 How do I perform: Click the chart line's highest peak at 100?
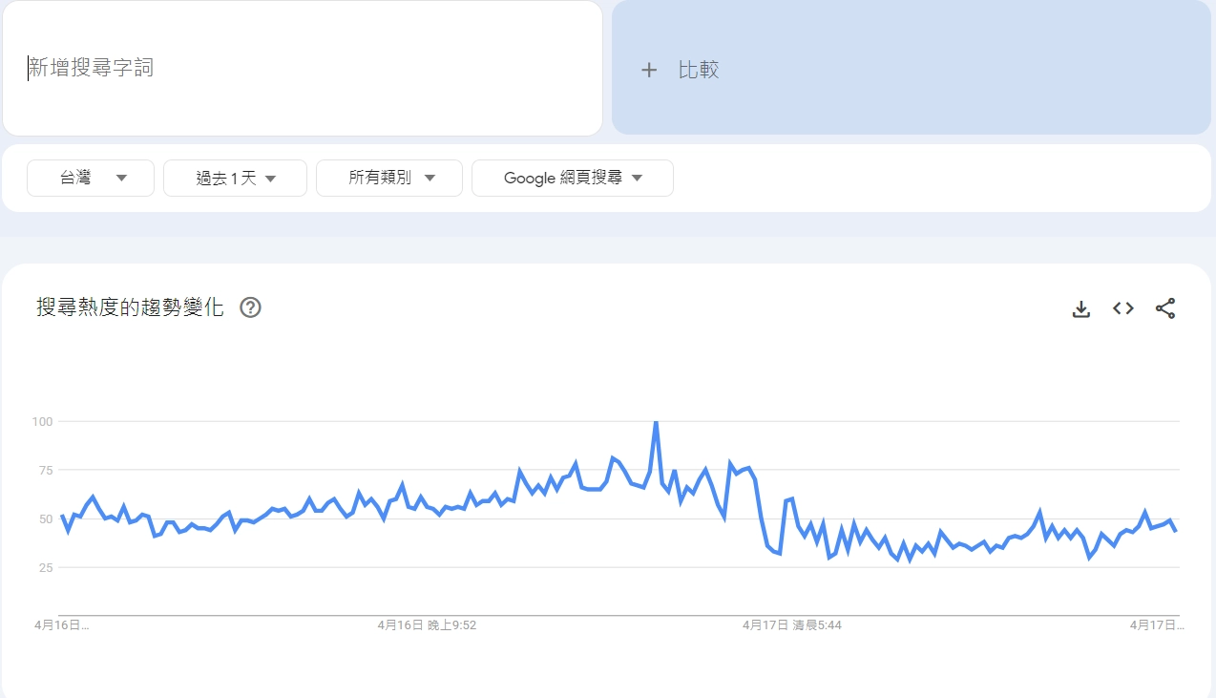pos(656,421)
